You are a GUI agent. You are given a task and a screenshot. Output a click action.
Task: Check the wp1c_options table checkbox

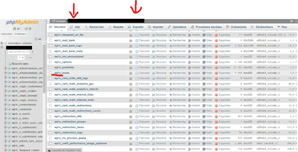(x=50, y=62)
